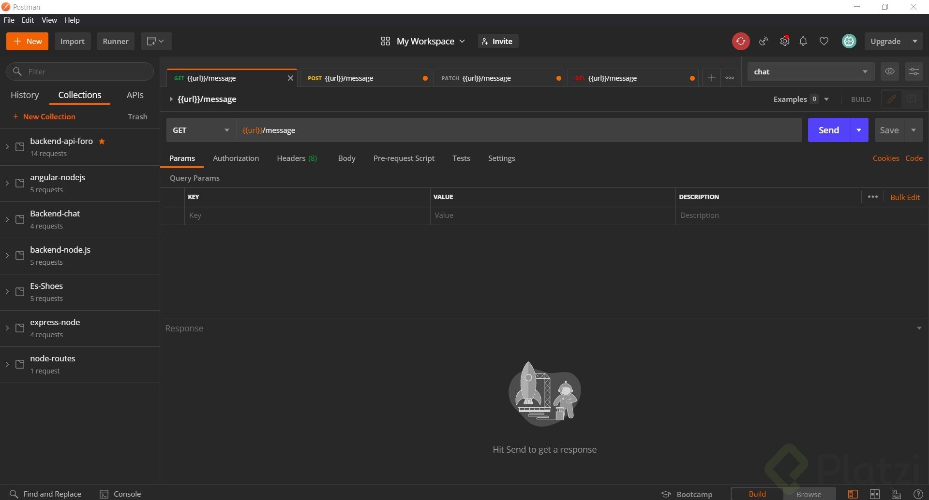Open the File menu
Screen dimensions: 929x500
[9, 20]
